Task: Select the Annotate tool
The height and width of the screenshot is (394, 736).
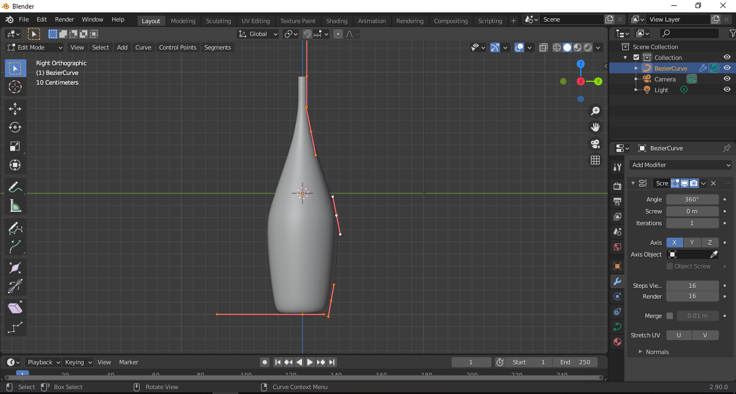Action: click(x=15, y=186)
